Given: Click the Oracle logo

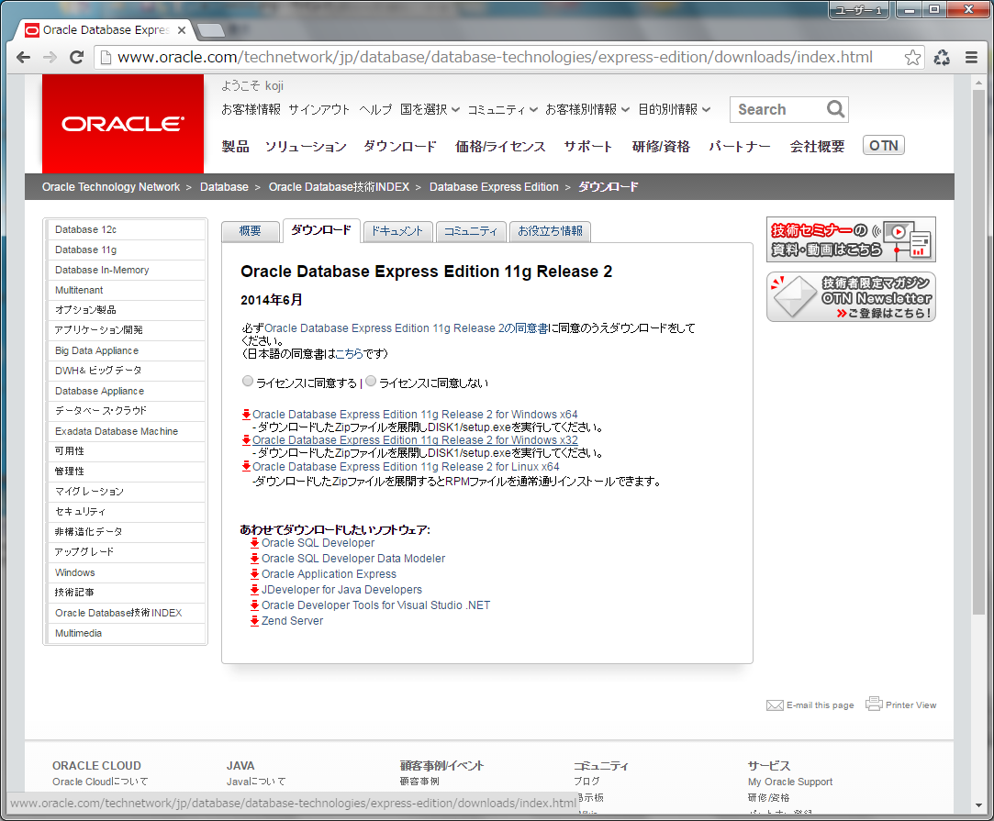Looking at the screenshot, I should click(x=123, y=124).
